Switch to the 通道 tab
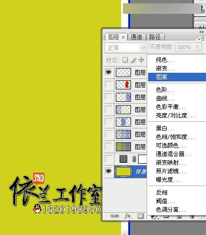The image size is (206, 235). pyautogui.click(x=136, y=37)
